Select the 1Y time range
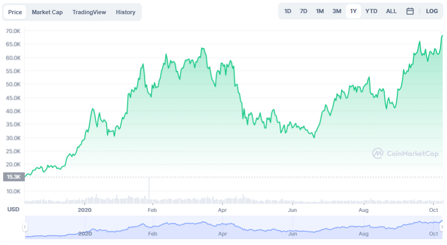Screen dimensions: 447x245 [353, 12]
